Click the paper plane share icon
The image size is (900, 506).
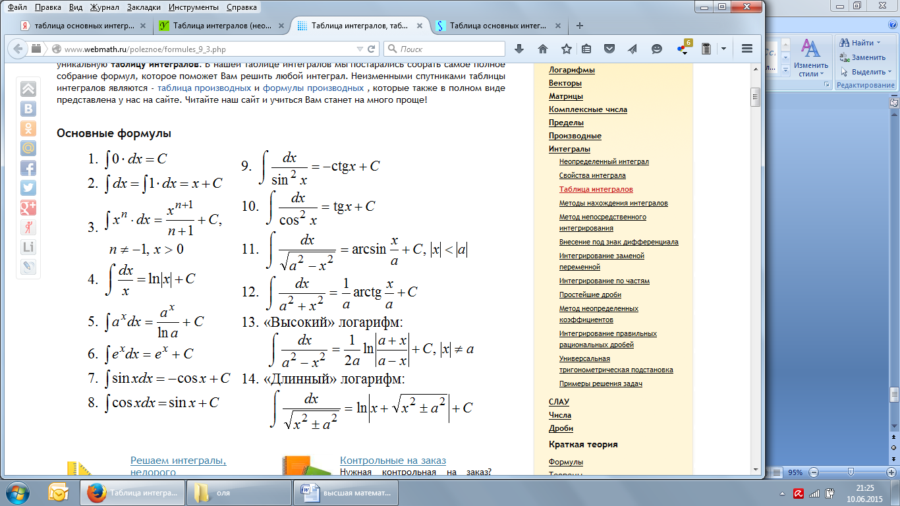(633, 49)
